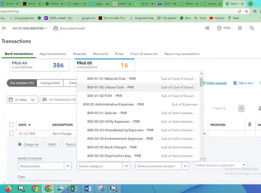Select the Categorize radio option

(x=20, y=144)
